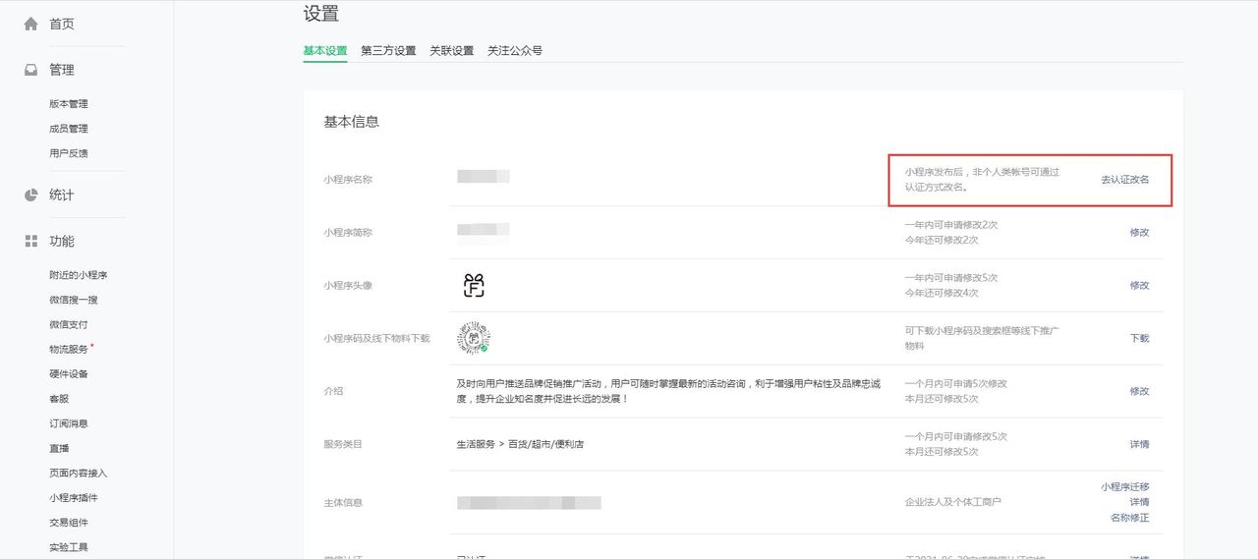Select the 基本设置 tab
The width and height of the screenshot is (1258, 559).
click(325, 50)
